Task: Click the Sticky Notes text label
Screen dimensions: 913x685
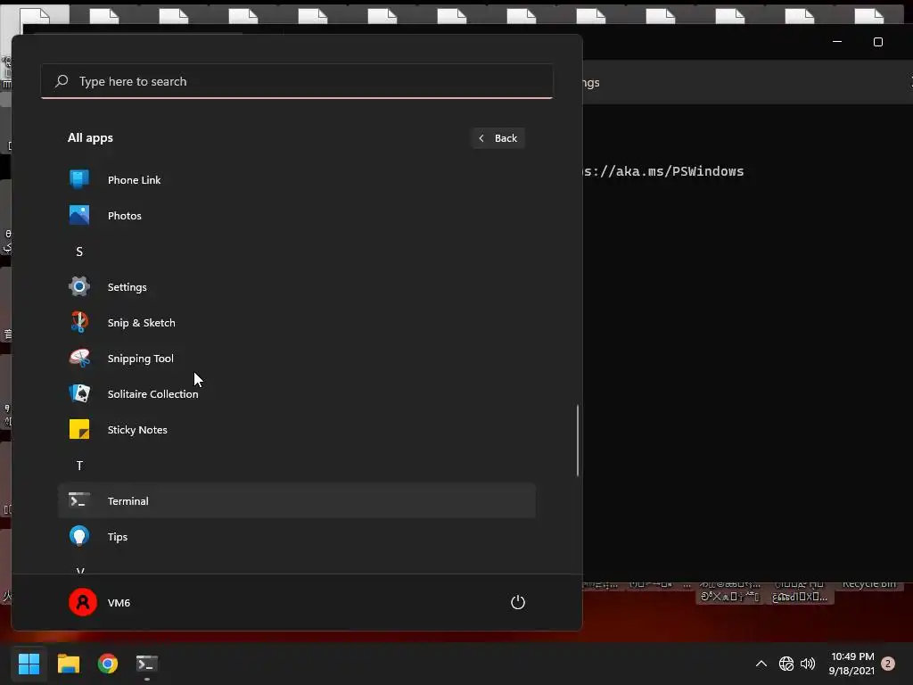Action: point(137,430)
